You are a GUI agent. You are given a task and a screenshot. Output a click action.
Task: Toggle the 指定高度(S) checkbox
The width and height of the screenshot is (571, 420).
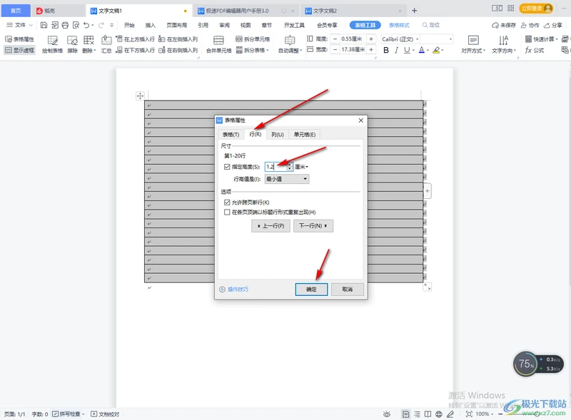pyautogui.click(x=227, y=167)
